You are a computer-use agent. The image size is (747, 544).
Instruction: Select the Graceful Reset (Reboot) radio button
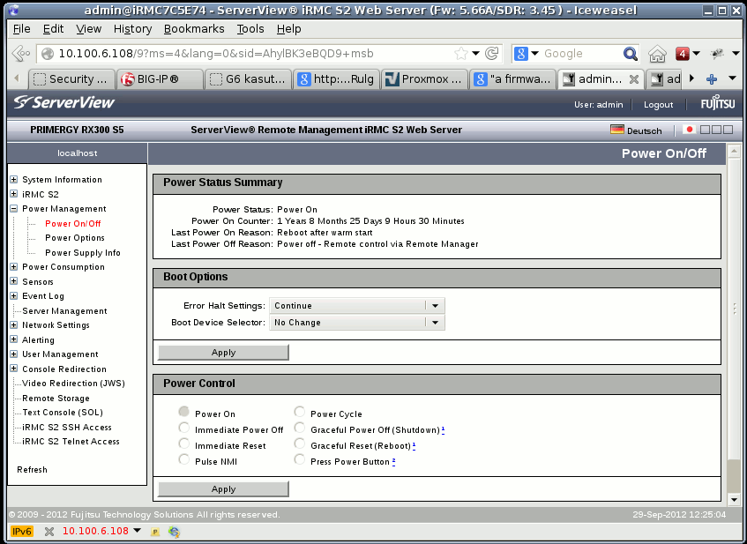pyautogui.click(x=300, y=444)
